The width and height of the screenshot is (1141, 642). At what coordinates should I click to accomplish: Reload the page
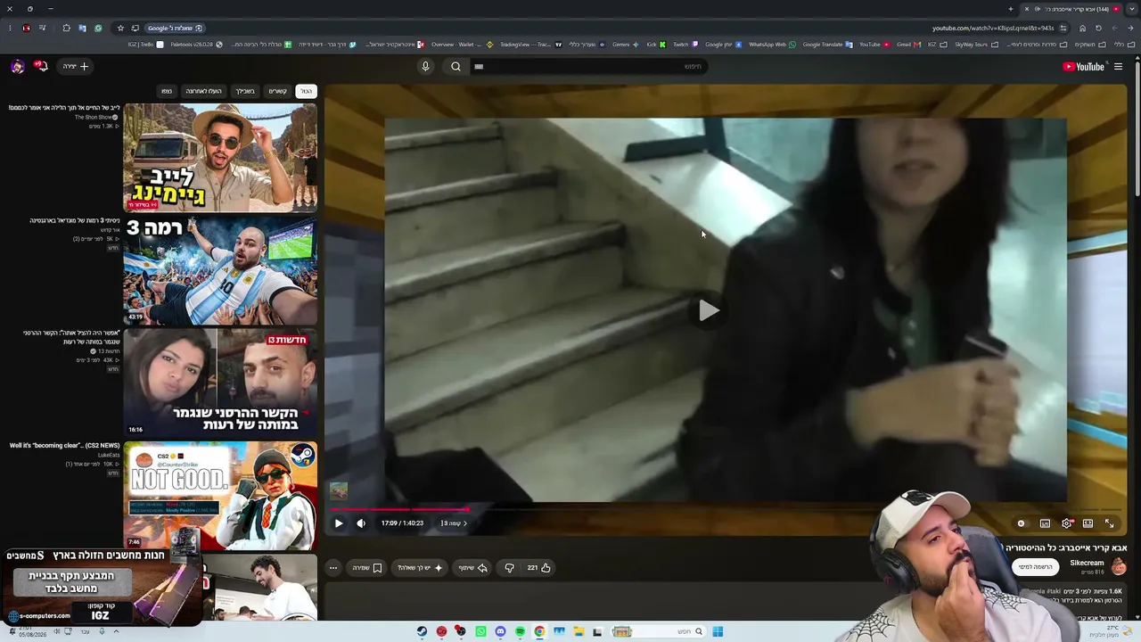[1098, 29]
